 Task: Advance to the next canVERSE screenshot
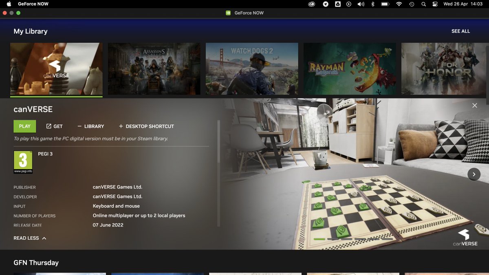point(474,174)
